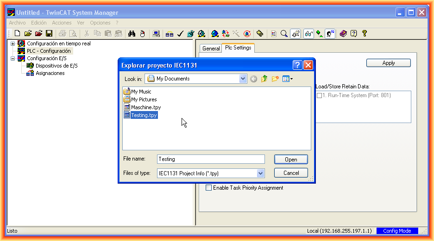
Task: Click the magnifying glass toolbar icon
Action: point(284,33)
